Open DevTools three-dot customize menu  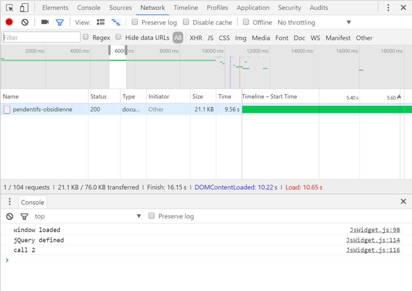pyautogui.click(x=388, y=7)
